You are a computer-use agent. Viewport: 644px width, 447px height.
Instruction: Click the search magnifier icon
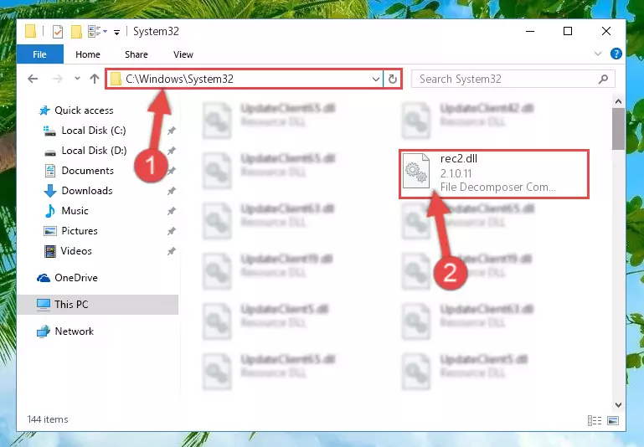point(603,79)
